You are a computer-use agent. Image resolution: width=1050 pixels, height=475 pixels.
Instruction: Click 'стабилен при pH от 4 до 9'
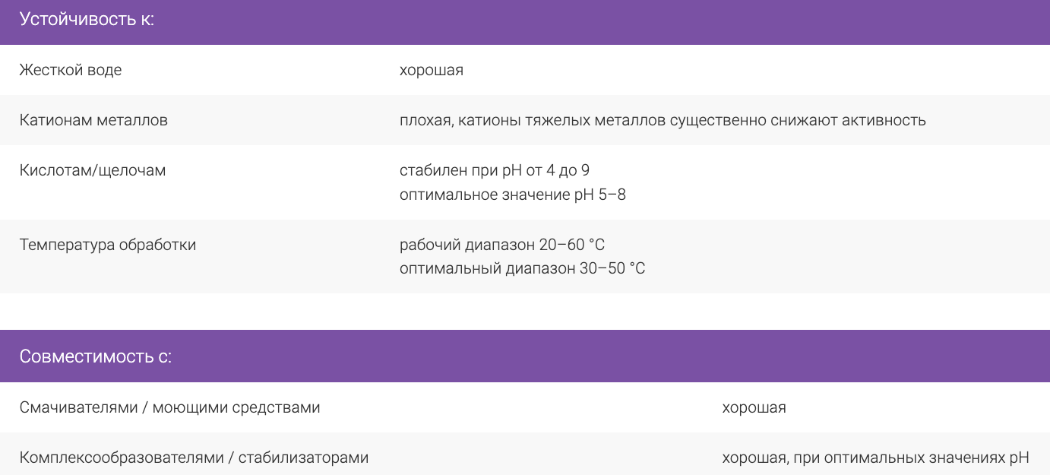click(495, 170)
